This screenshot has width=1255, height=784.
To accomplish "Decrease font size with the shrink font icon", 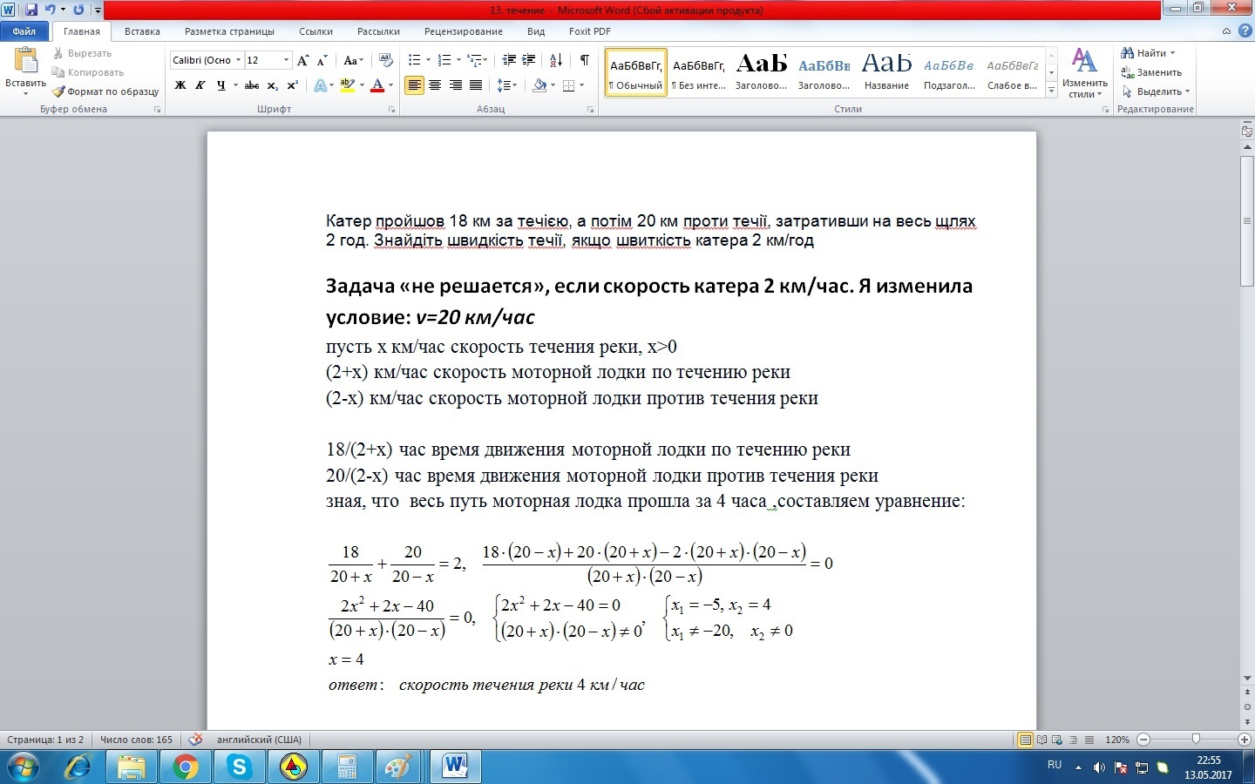I will (322, 60).
